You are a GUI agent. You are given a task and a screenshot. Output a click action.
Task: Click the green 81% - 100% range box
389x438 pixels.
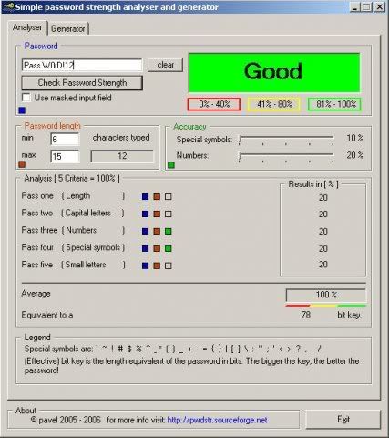click(x=334, y=104)
